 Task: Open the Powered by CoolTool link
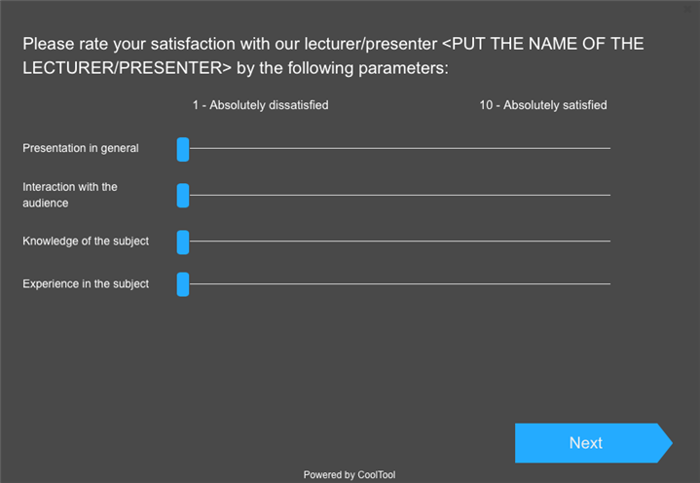click(x=350, y=475)
